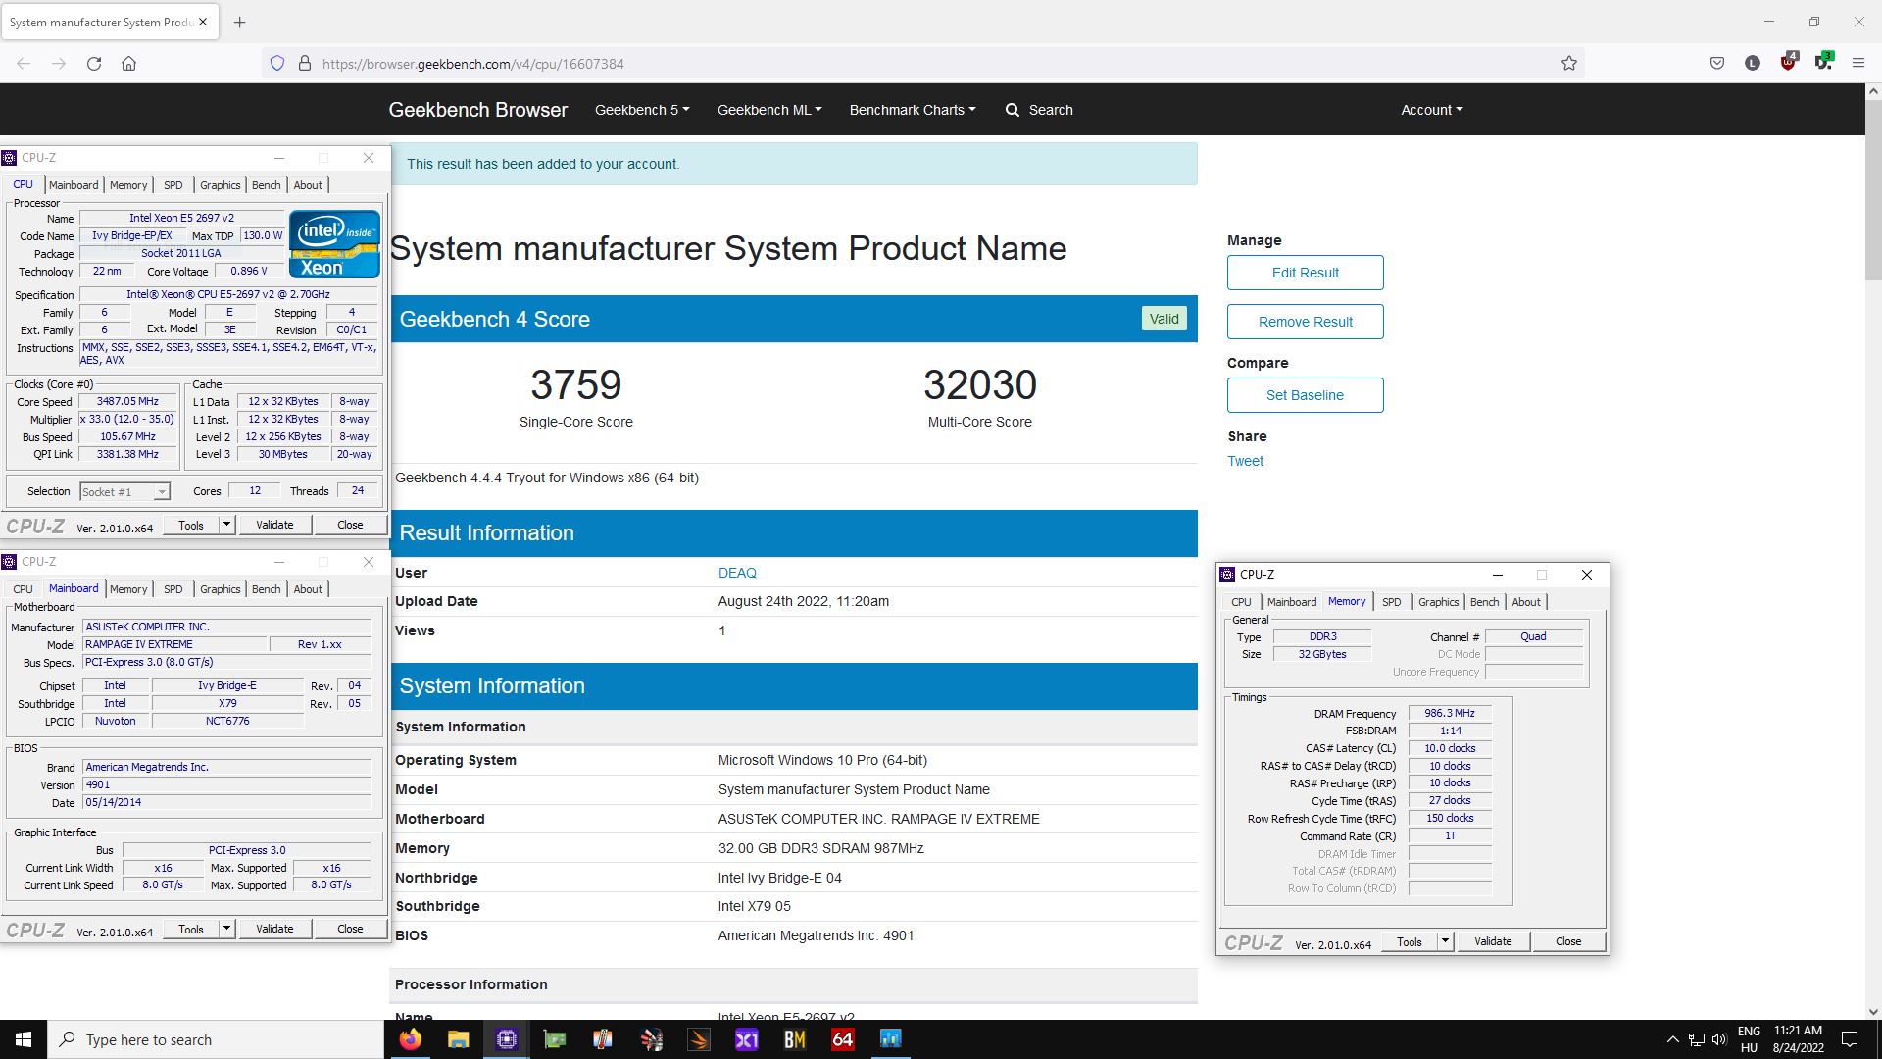Open the ENG HU language indicator
Viewport: 1882px width, 1059px height.
pyautogui.click(x=1749, y=1039)
